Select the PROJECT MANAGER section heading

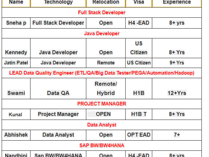tap(102, 104)
